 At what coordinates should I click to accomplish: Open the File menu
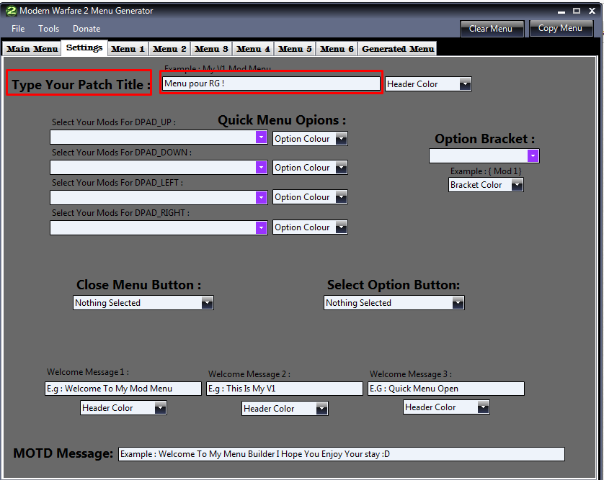click(x=18, y=29)
